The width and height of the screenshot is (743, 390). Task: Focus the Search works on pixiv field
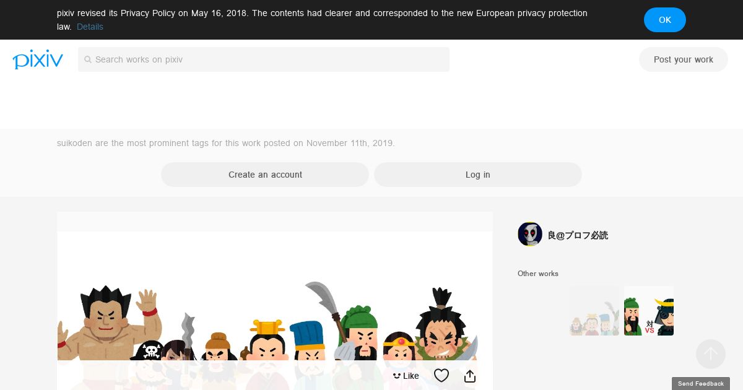264,59
